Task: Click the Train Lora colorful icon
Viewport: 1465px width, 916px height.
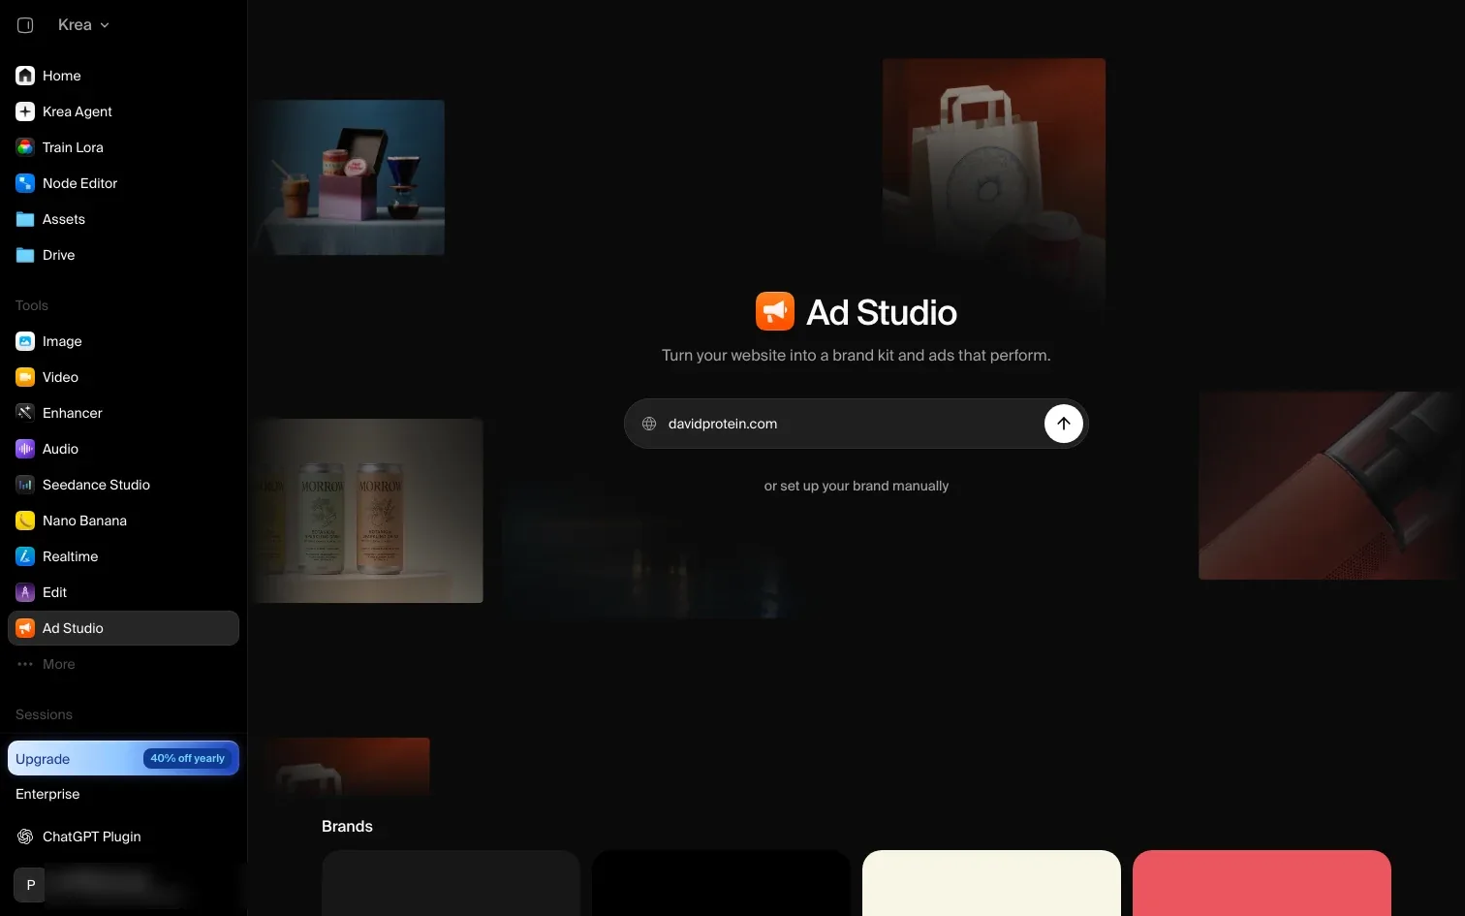Action: [x=25, y=147]
